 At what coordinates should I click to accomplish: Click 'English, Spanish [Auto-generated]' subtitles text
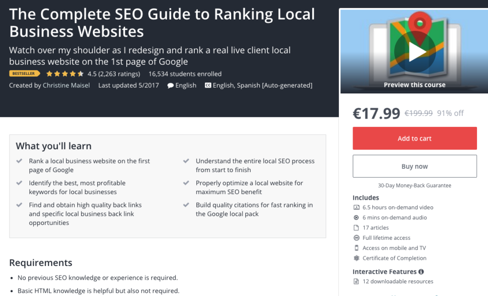(263, 85)
